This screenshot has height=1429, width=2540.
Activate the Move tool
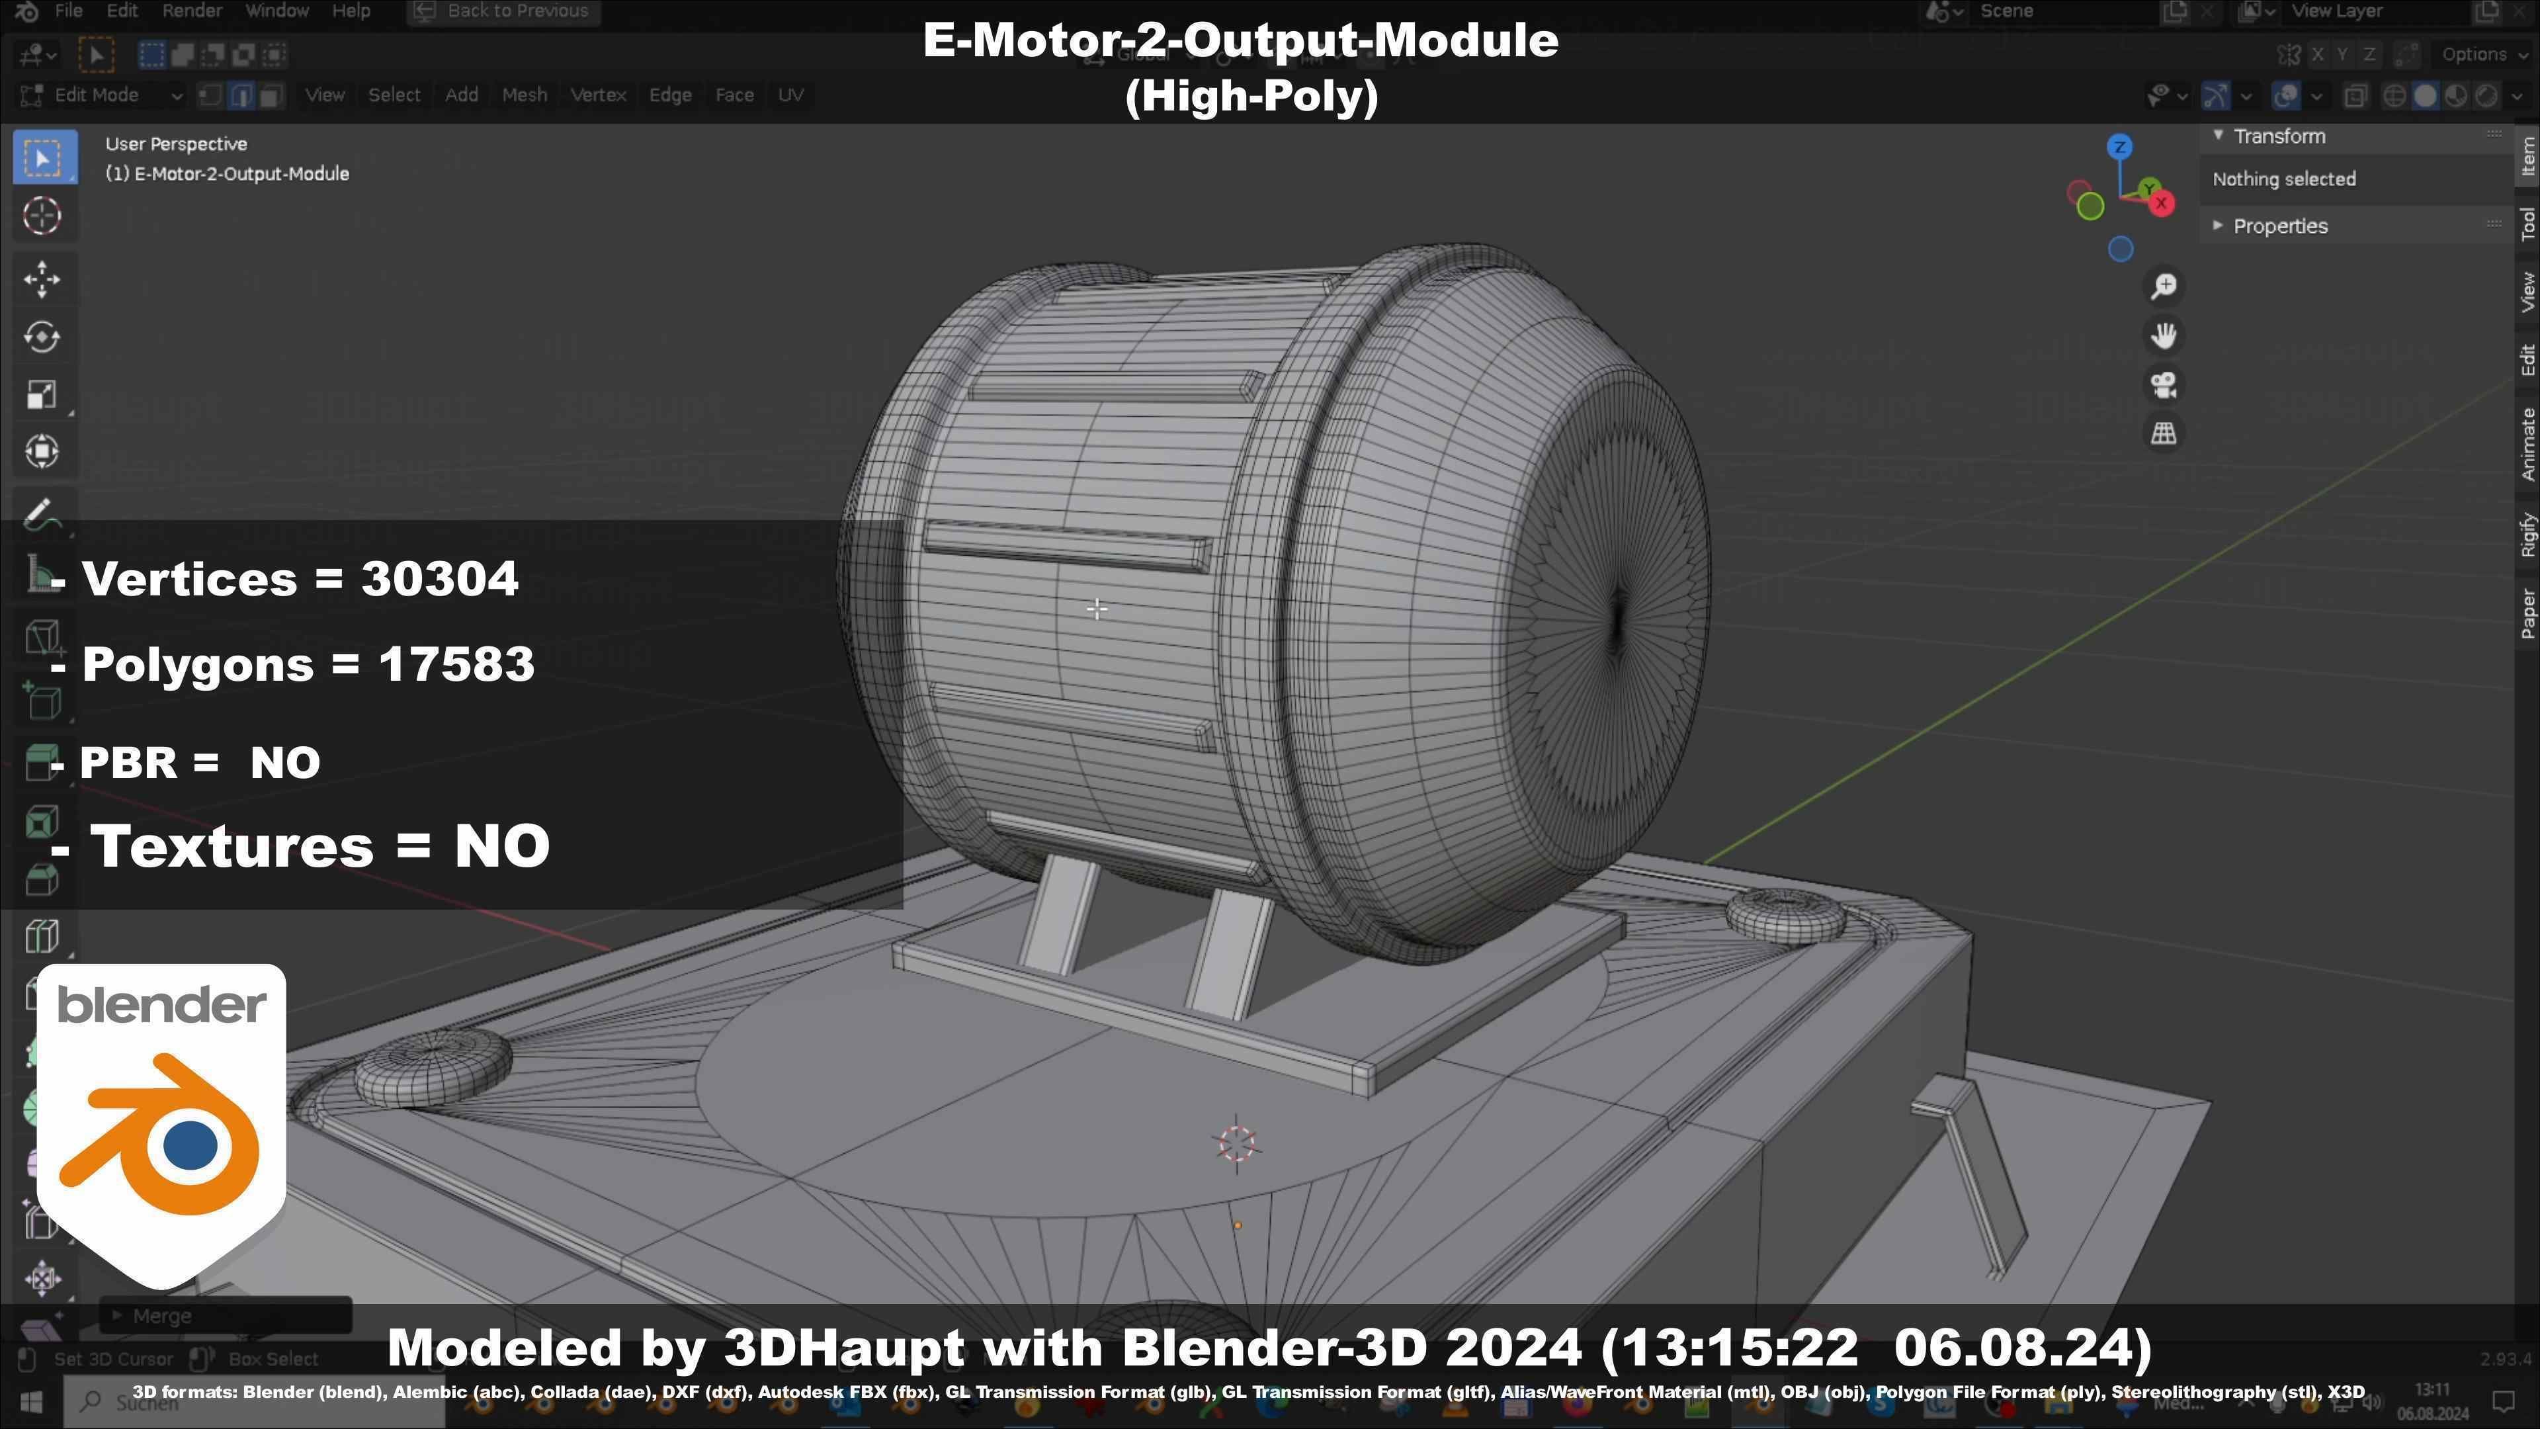(42, 279)
